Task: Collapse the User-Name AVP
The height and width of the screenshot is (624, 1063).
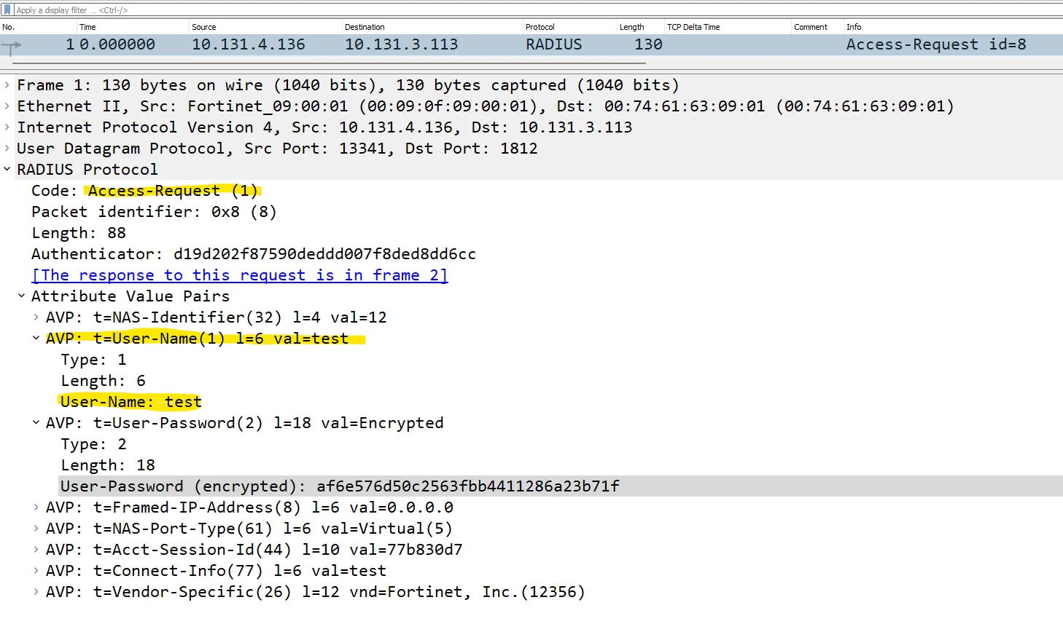Action: click(x=36, y=339)
